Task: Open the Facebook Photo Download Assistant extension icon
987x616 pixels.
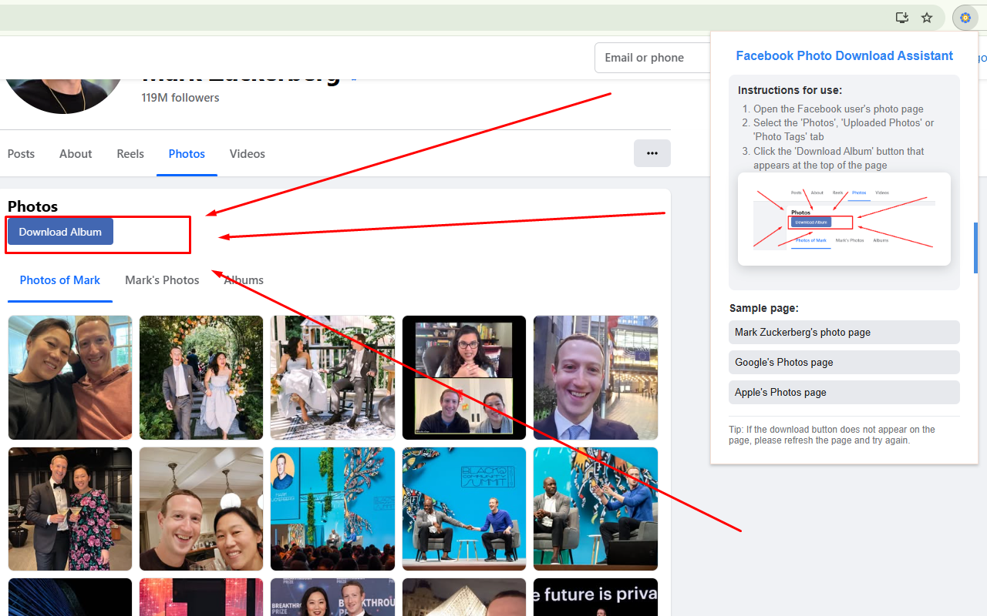Action: click(965, 17)
